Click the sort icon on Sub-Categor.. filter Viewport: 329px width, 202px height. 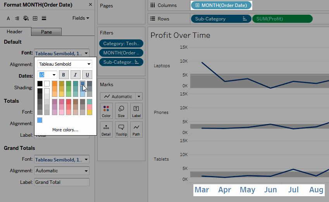(x=137, y=62)
